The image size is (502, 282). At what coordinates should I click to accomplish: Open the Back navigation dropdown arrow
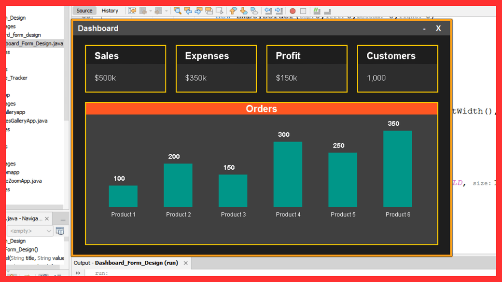(150, 10)
